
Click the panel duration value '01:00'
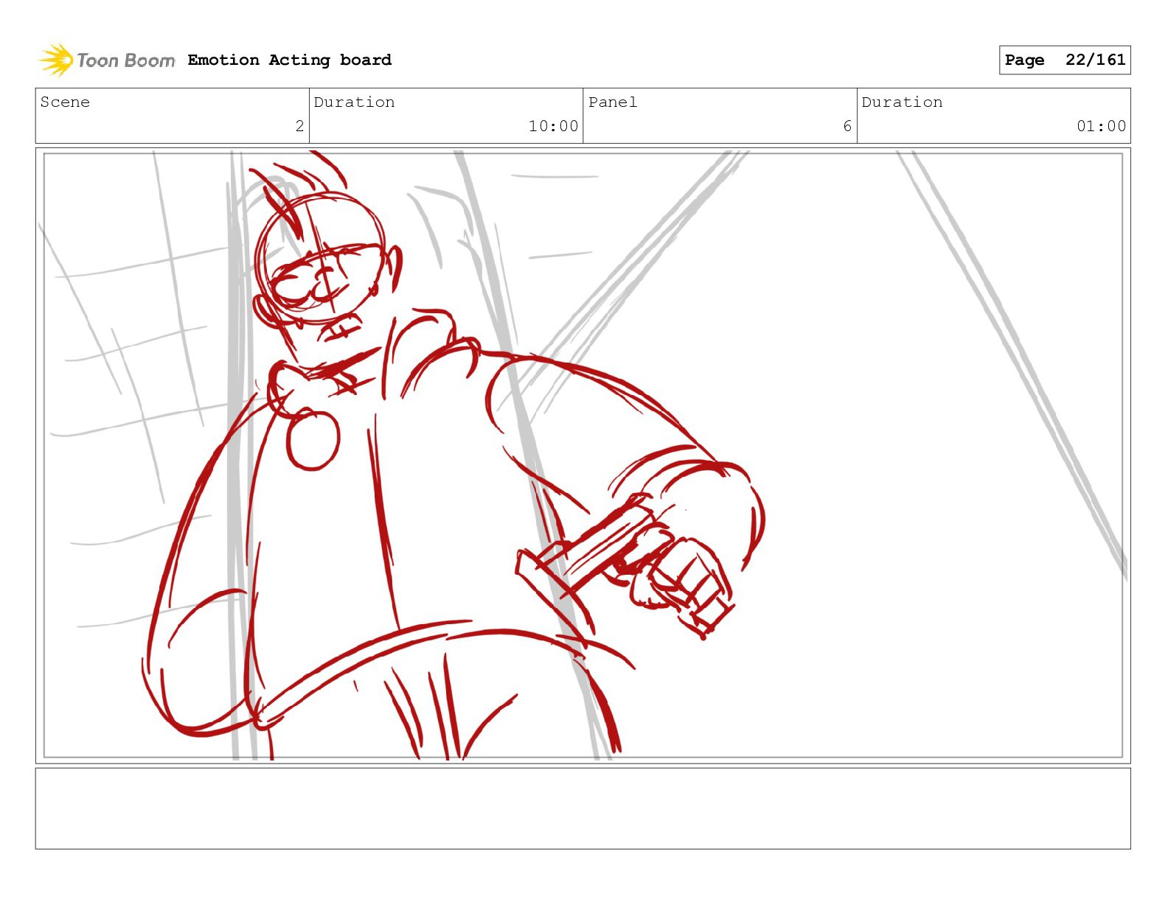tap(1101, 126)
